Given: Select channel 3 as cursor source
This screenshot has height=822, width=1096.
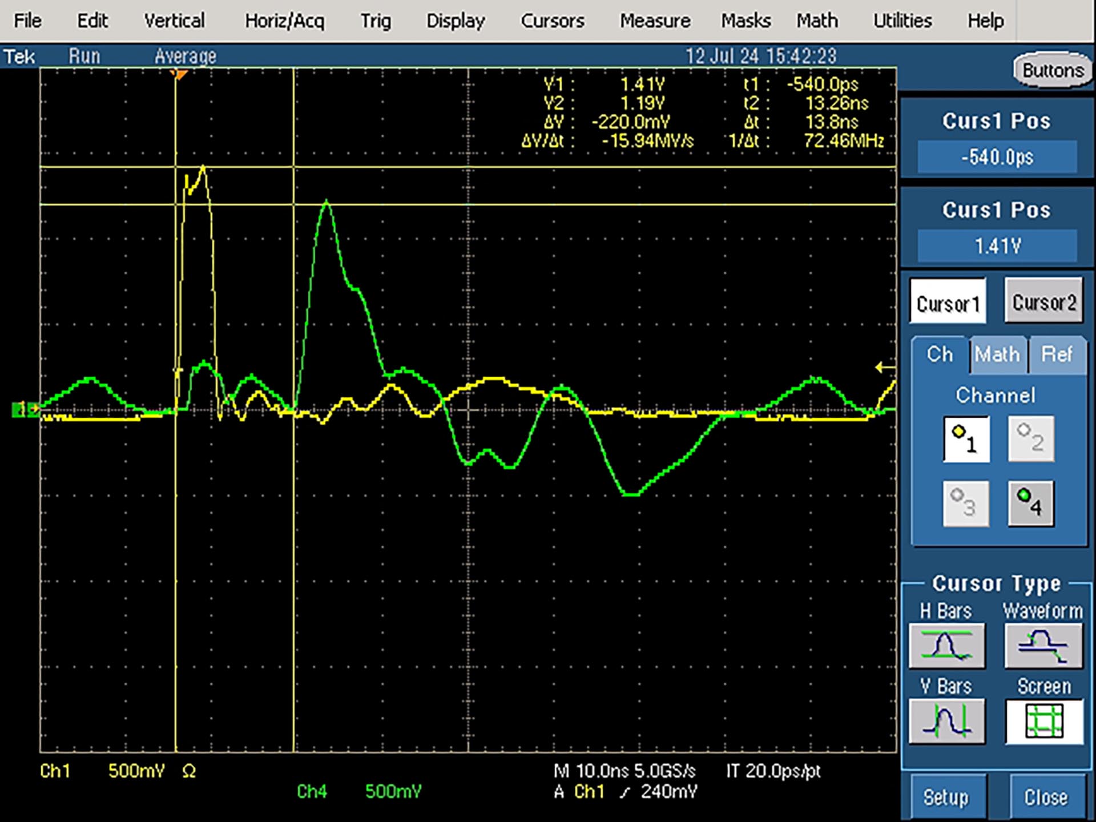Looking at the screenshot, I should click(965, 503).
